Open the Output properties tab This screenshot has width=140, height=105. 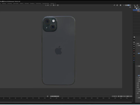134,44
